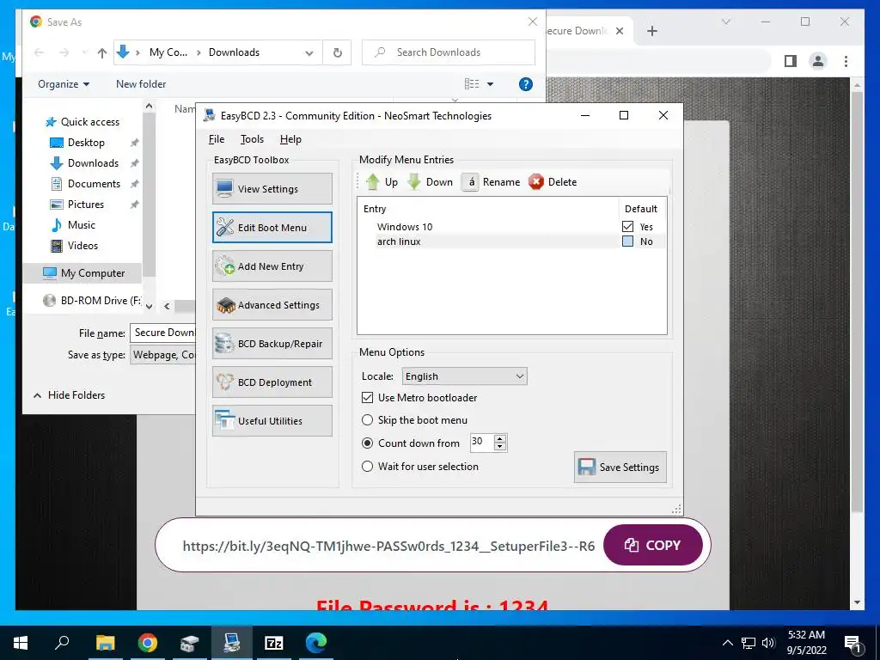880x660 pixels.
Task: Open Chrome three-dot menu
Action: coord(846,61)
